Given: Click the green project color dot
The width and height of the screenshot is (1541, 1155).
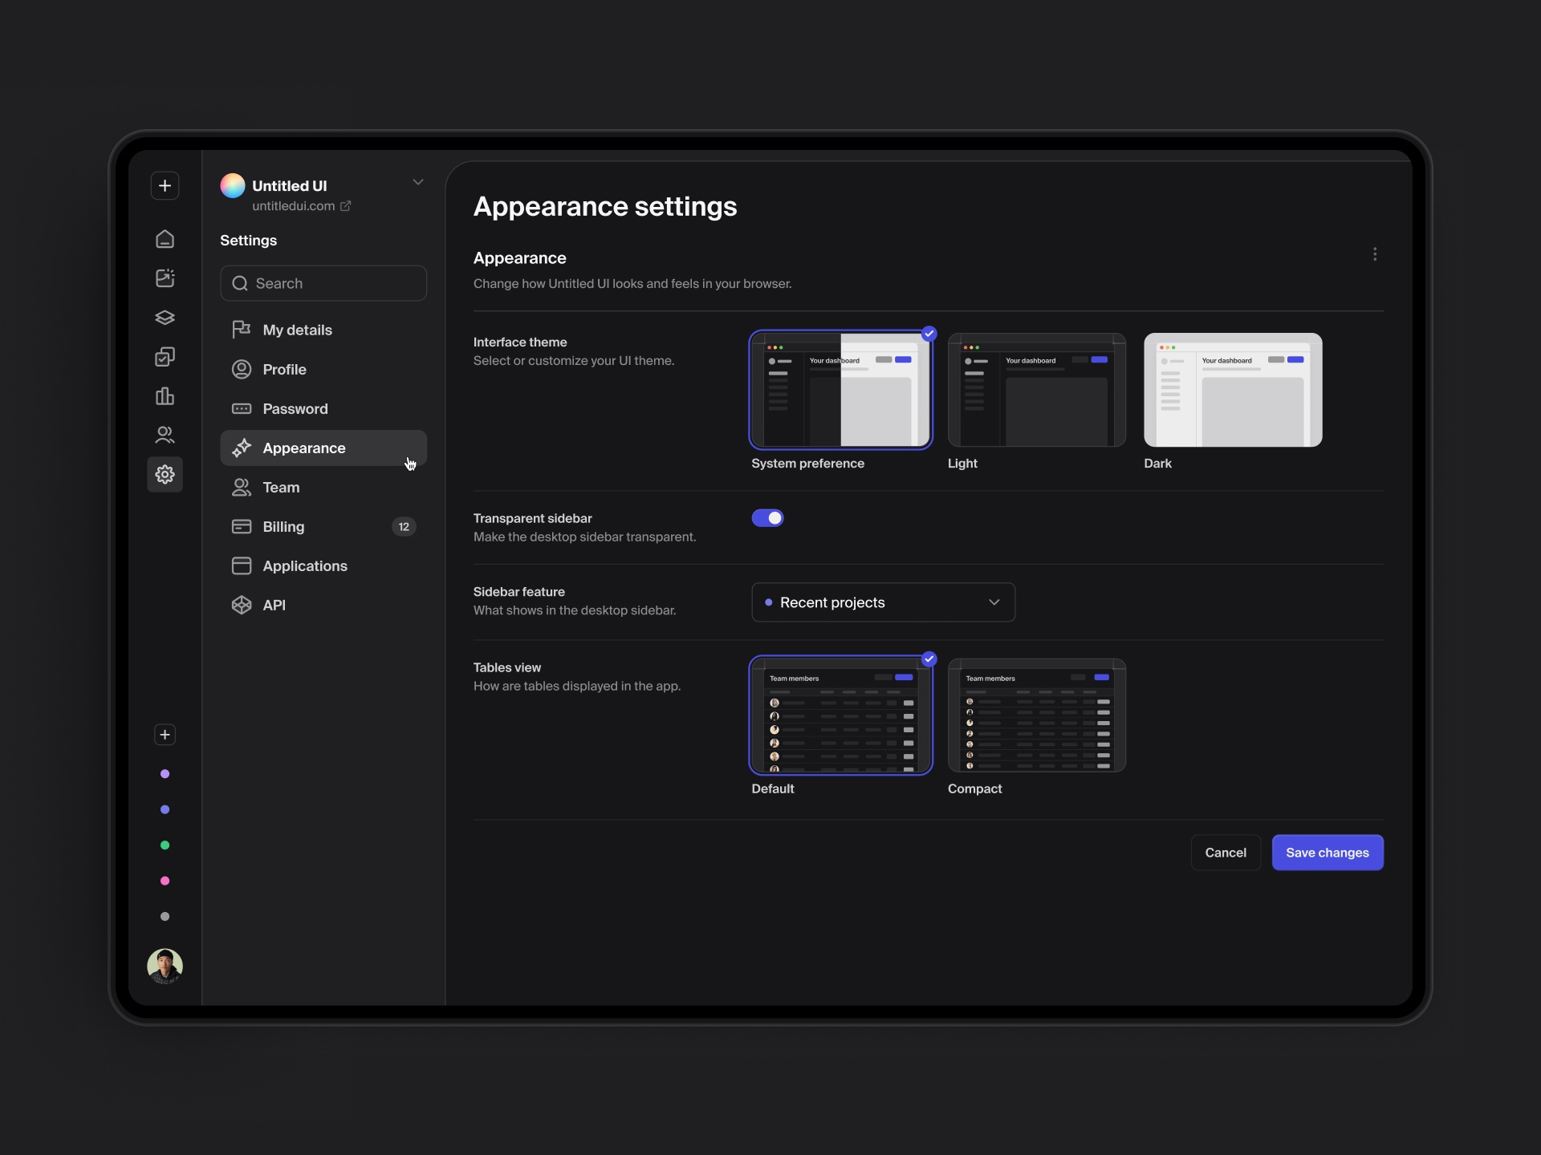Looking at the screenshot, I should point(165,845).
